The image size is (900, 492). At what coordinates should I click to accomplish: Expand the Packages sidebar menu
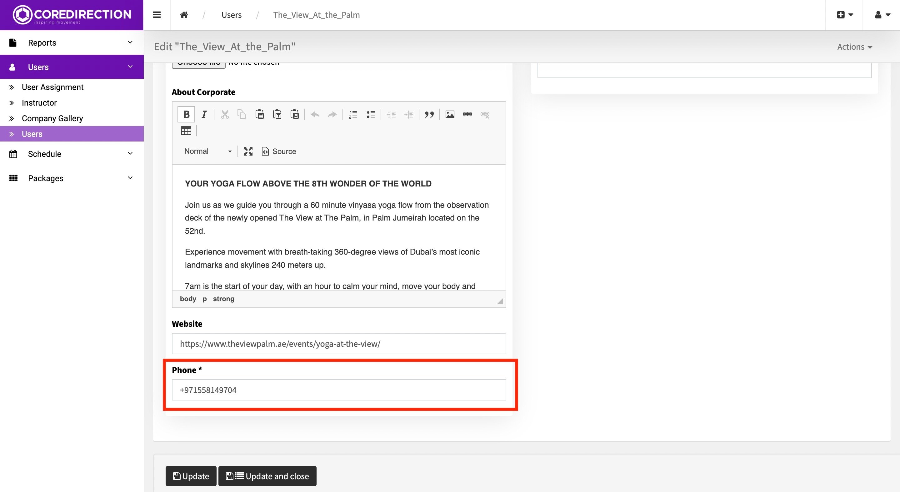[x=72, y=178]
